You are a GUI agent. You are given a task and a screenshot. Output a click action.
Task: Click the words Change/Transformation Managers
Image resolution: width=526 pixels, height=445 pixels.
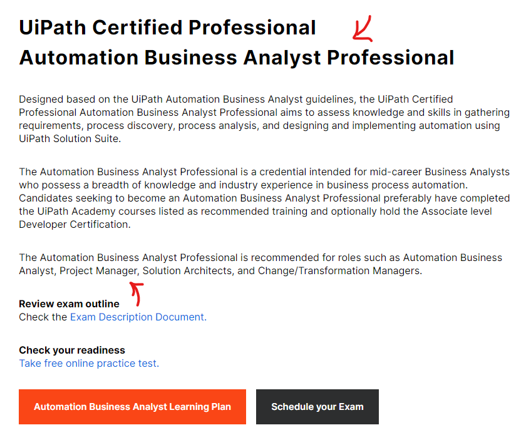coord(339,270)
